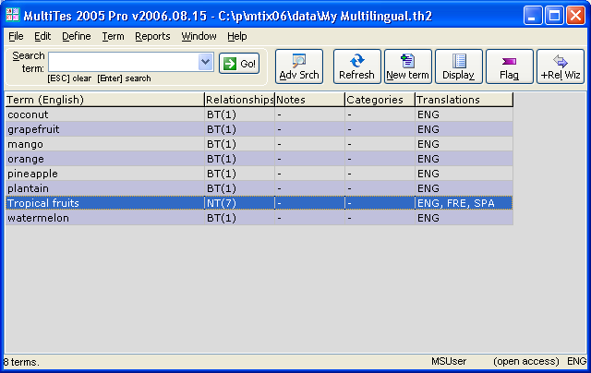This screenshot has height=373, width=591.
Task: Select the orange term row
Action: pos(259,159)
